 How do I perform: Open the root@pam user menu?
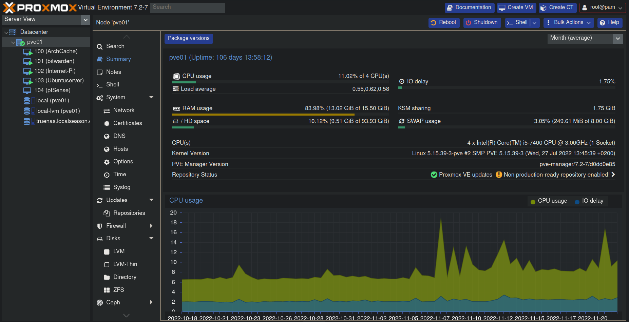tap(603, 7)
